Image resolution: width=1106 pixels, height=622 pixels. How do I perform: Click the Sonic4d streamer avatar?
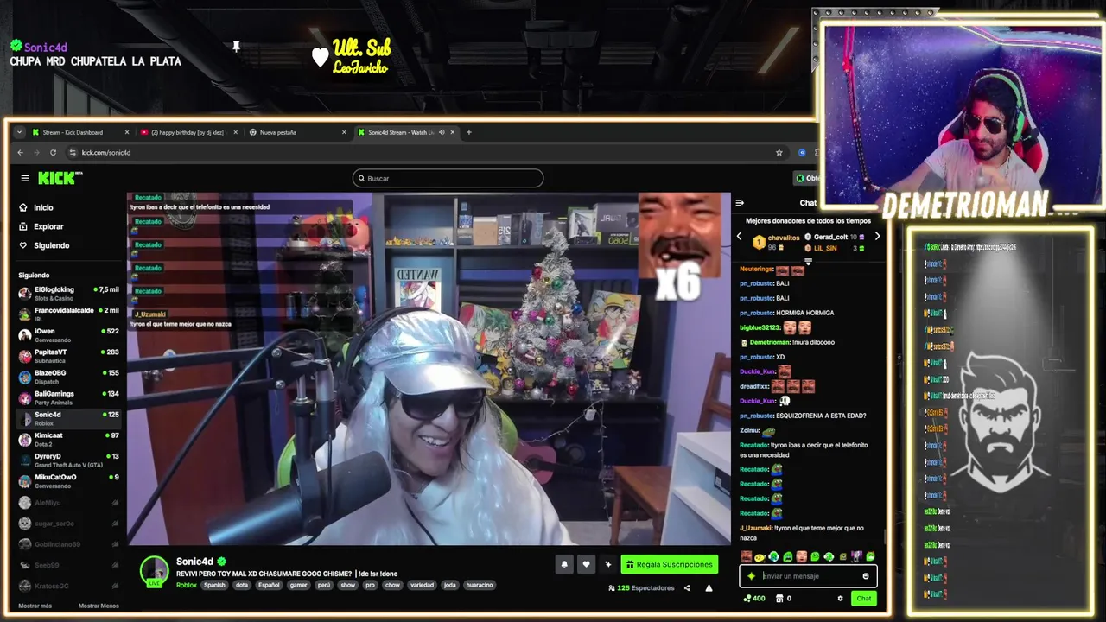pos(155,569)
